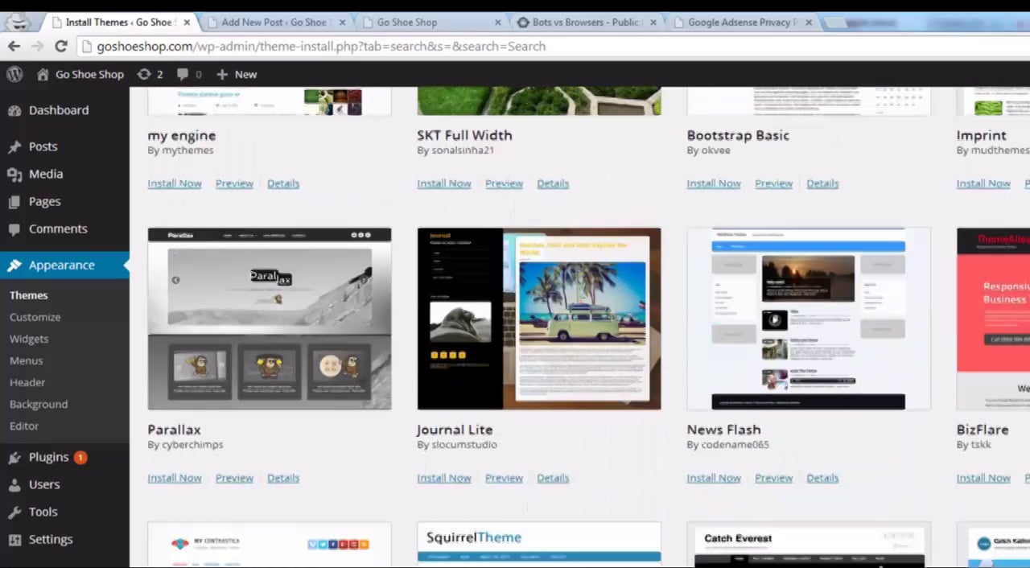Open the Menus submenu item
Viewport: 1030px width, 568px height.
(x=27, y=360)
